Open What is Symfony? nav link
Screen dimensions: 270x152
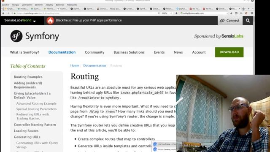click(24, 52)
